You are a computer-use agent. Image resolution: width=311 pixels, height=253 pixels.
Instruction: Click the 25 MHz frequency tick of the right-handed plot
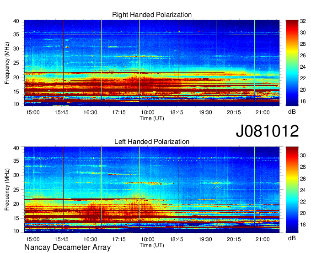(16, 63)
